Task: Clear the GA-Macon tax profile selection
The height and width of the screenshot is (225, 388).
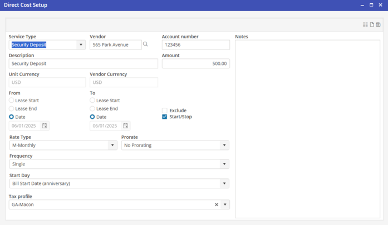Action: tap(217, 205)
